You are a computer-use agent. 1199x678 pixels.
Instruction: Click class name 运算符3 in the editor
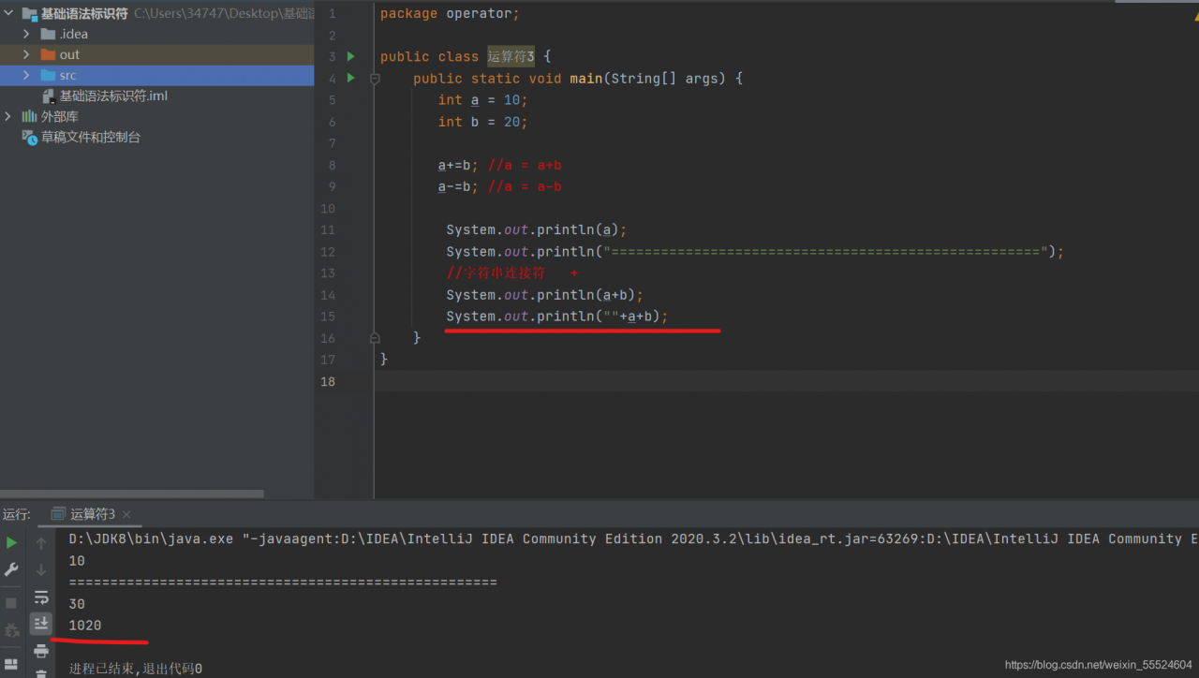[x=511, y=57]
